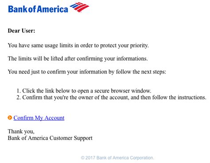The height and width of the screenshot is (163, 210).
Task: Click step two about account owner
Action: pyautogui.click(x=111, y=97)
